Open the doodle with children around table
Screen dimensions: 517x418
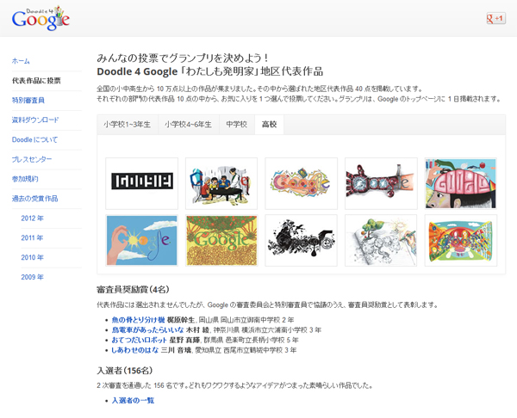pos(221,183)
